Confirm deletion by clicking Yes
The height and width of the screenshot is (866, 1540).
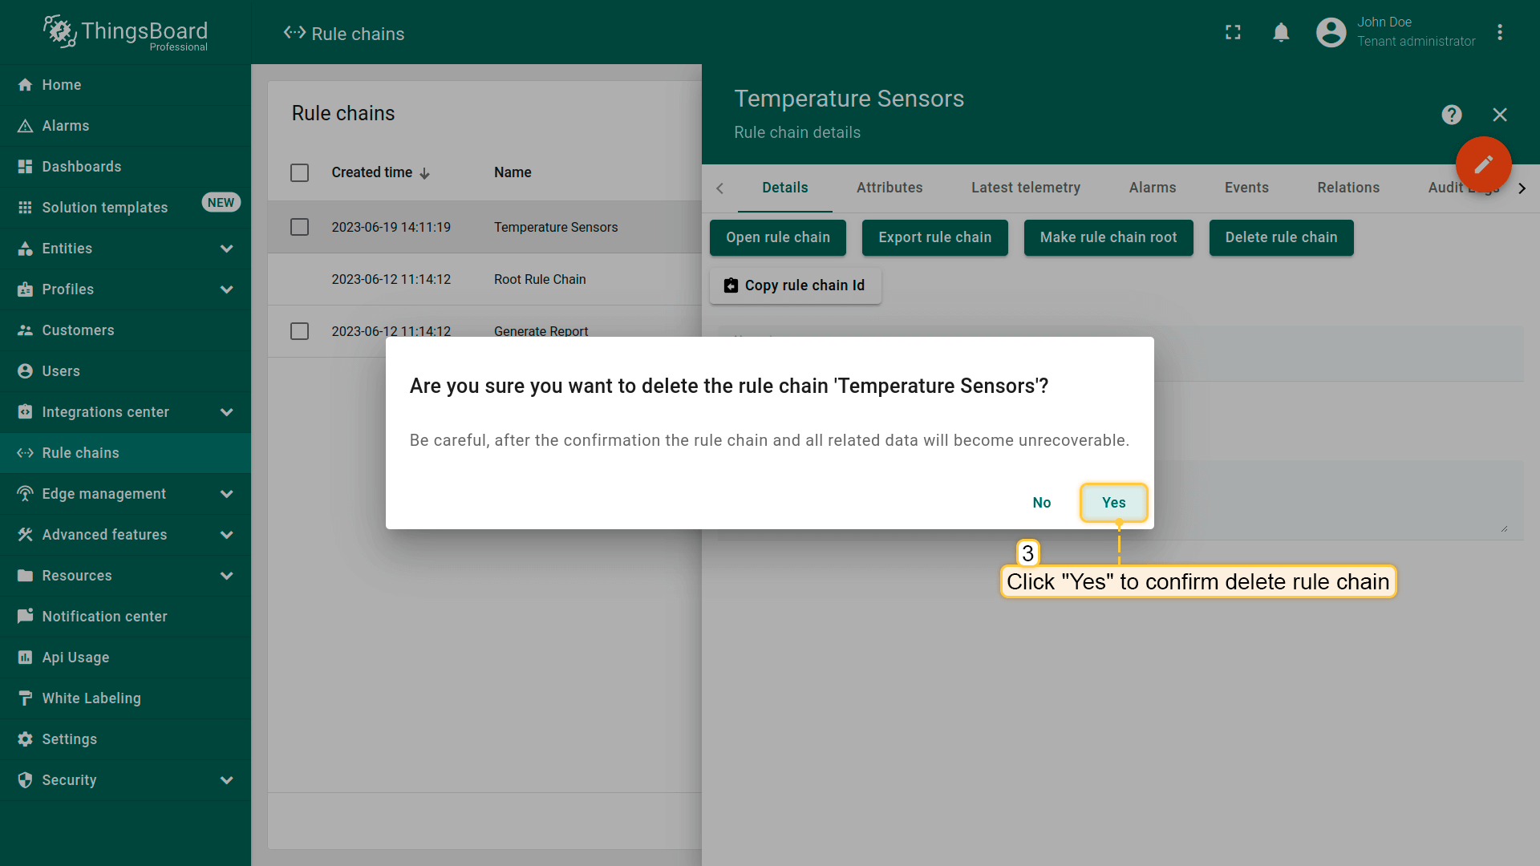pos(1113,503)
